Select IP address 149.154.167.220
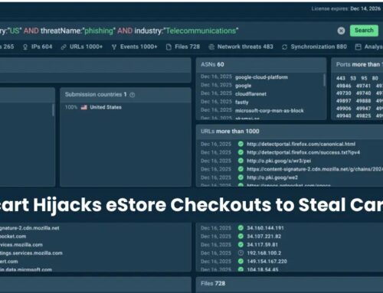This screenshot has height=293, width=383. pos(267,262)
